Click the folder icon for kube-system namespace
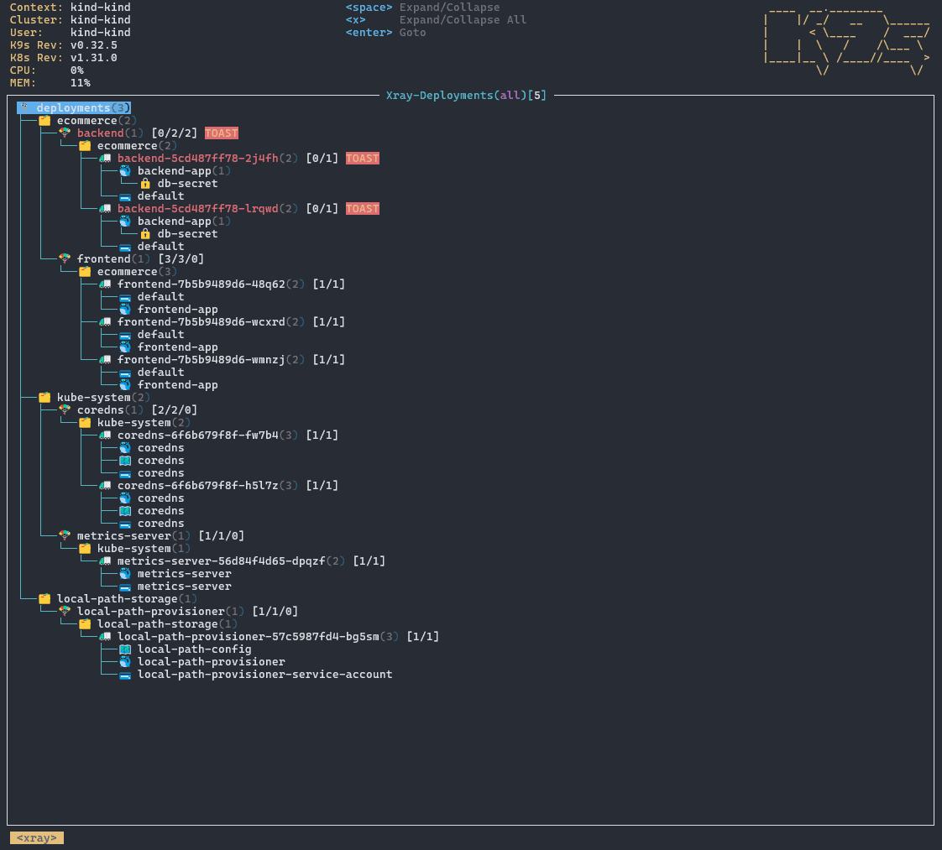942x850 pixels. pyautogui.click(x=44, y=397)
